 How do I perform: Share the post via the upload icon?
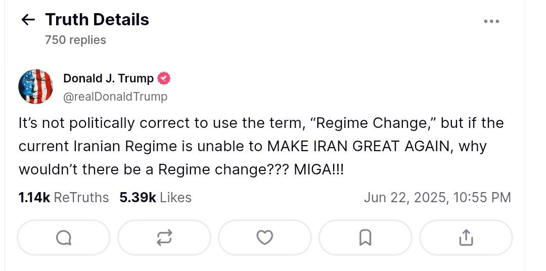pyautogui.click(x=466, y=237)
